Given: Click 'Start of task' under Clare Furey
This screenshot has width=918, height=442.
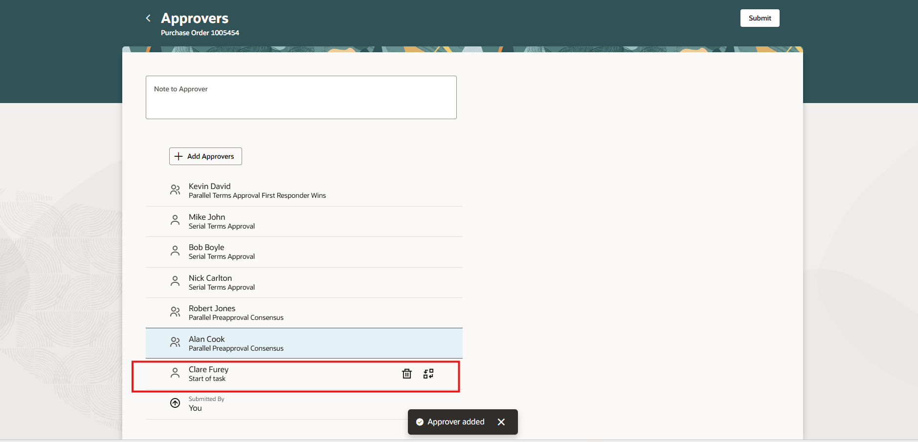Looking at the screenshot, I should tap(207, 379).
